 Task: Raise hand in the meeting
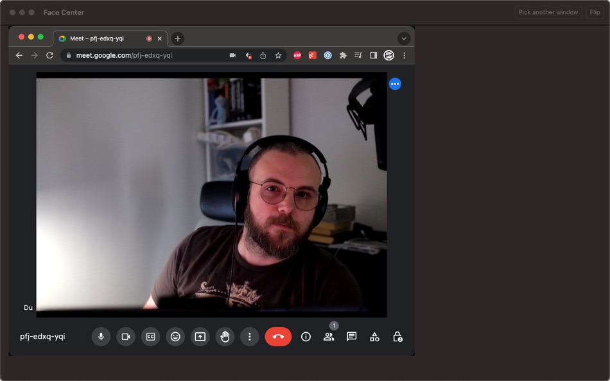pyautogui.click(x=225, y=337)
